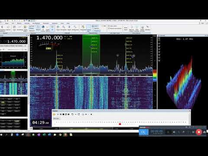
Task: Tick the lower checkbox in the ribbon
Action: [x=109, y=29]
